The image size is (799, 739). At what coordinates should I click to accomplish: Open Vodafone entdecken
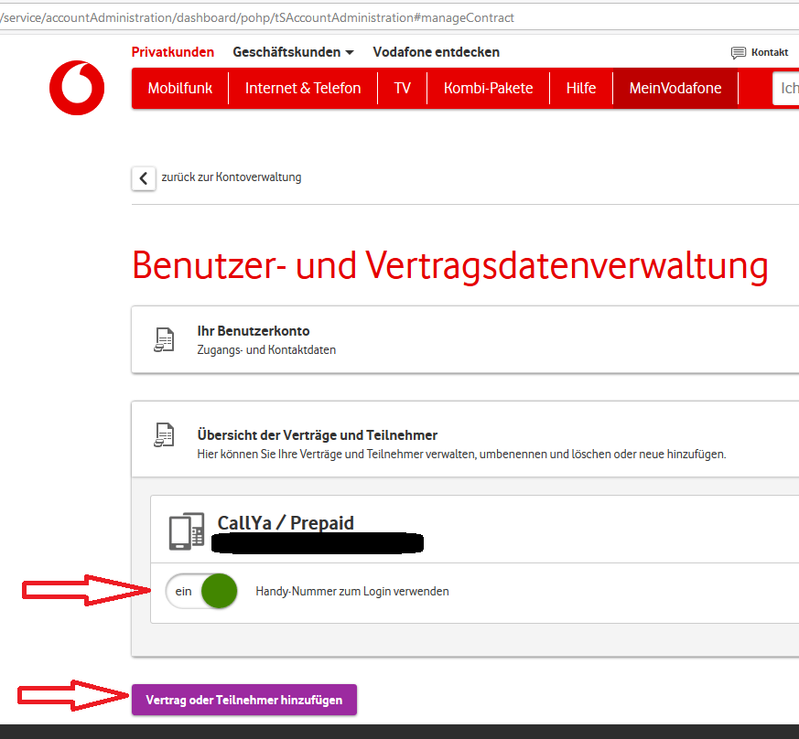pos(437,52)
